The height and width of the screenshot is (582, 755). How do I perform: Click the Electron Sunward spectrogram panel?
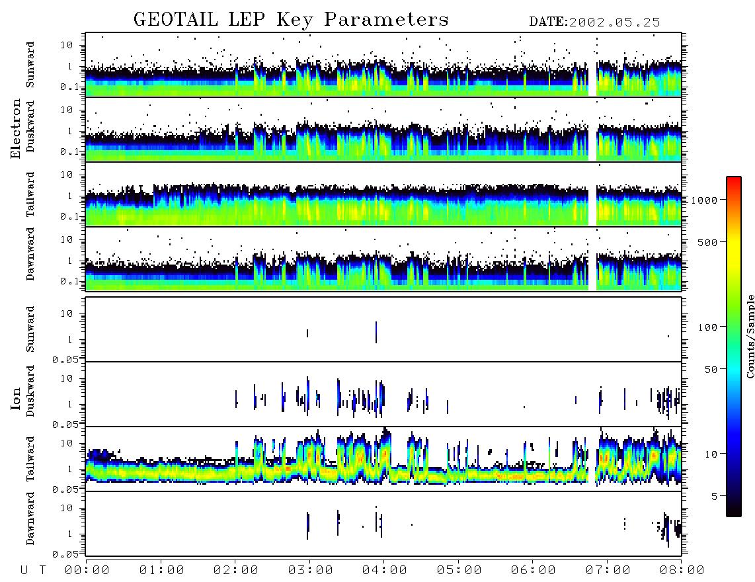click(x=383, y=65)
